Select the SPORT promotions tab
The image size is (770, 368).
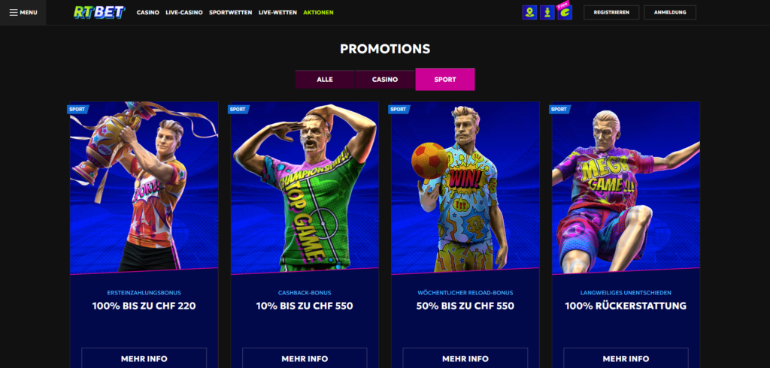click(445, 80)
